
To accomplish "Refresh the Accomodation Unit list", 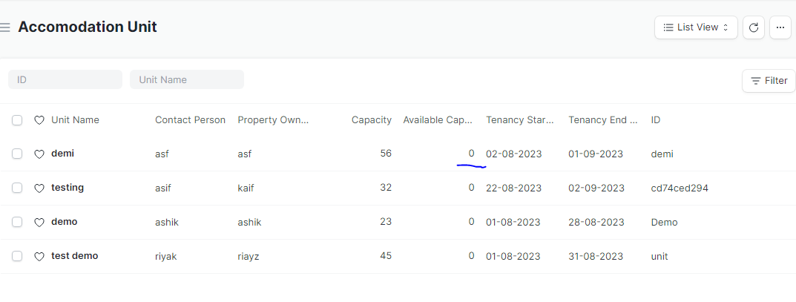I will point(754,27).
